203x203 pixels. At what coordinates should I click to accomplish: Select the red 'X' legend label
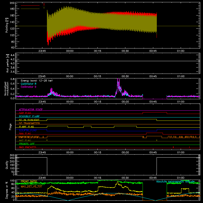pos(44,5)
